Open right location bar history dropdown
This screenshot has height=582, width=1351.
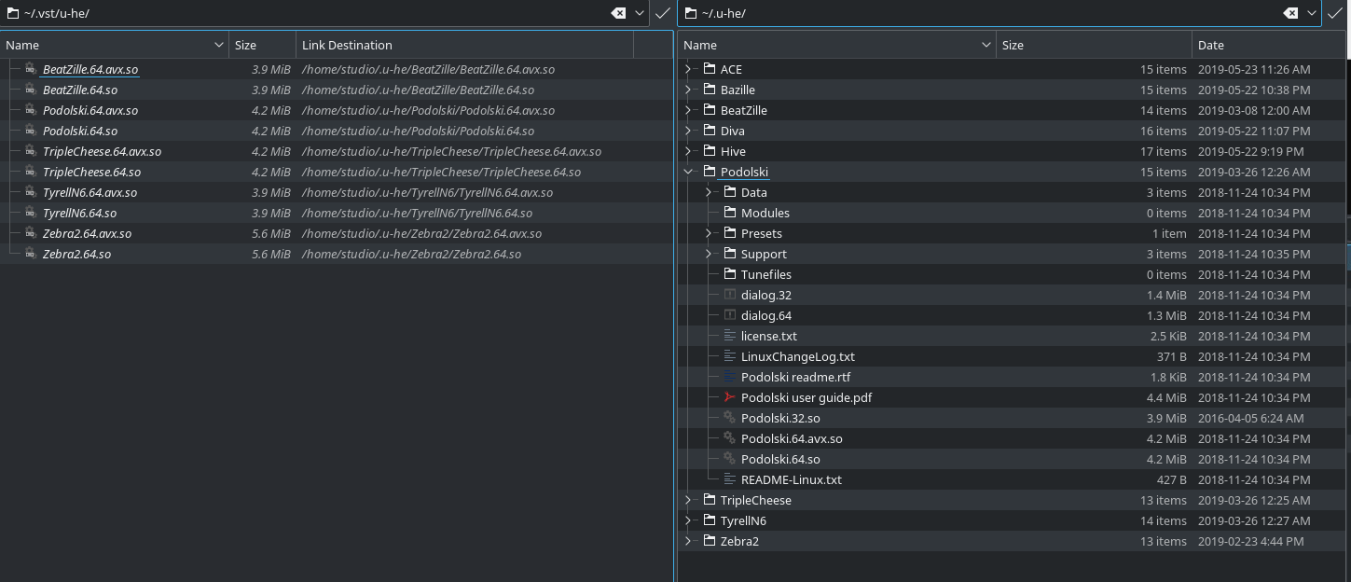1312,13
